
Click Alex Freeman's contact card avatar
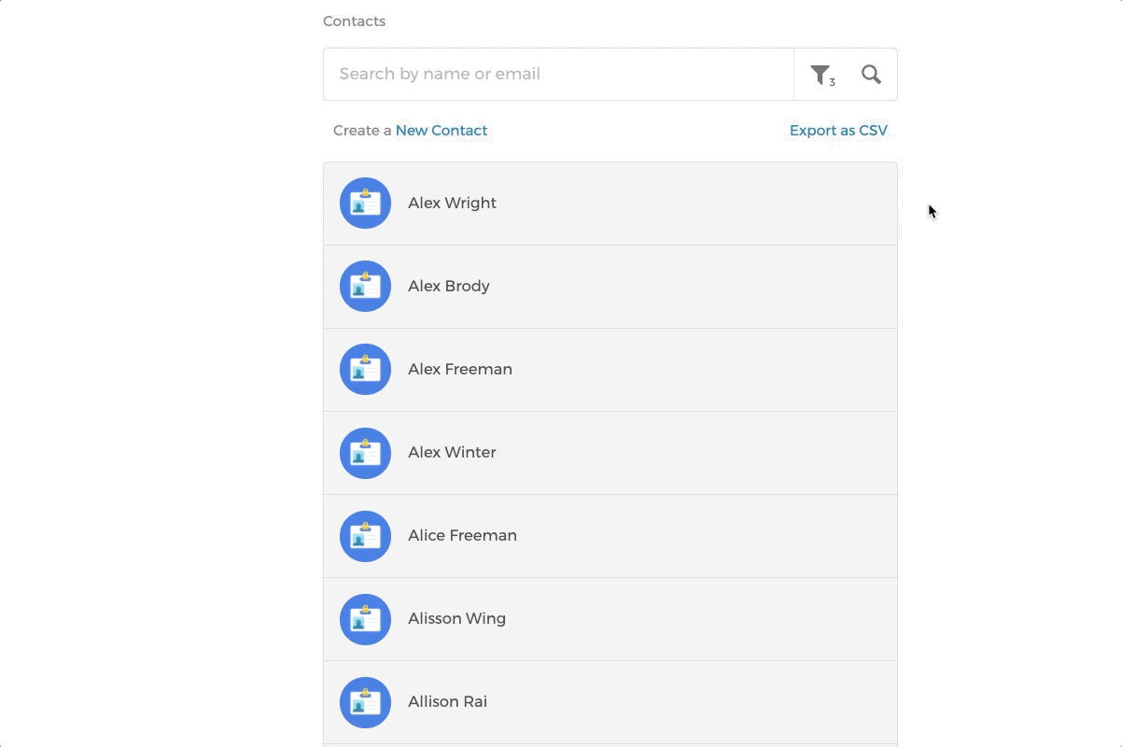pyautogui.click(x=365, y=370)
